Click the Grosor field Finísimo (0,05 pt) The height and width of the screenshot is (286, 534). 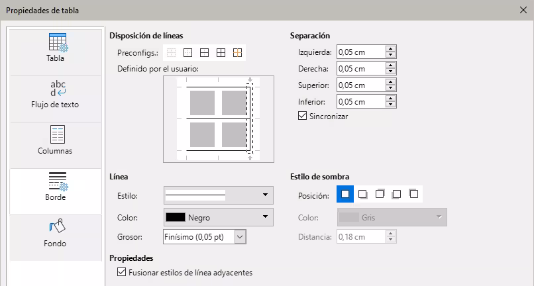click(199, 237)
